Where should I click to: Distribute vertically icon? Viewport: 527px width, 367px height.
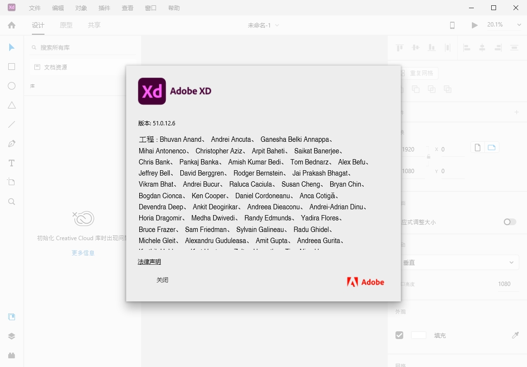click(447, 48)
